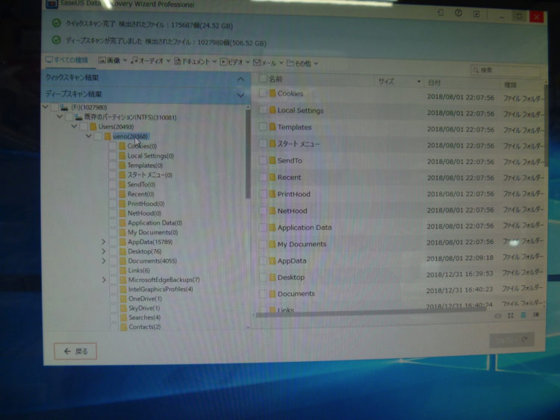
Task: Check the Recent row checkbox in file list
Action: 263,177
